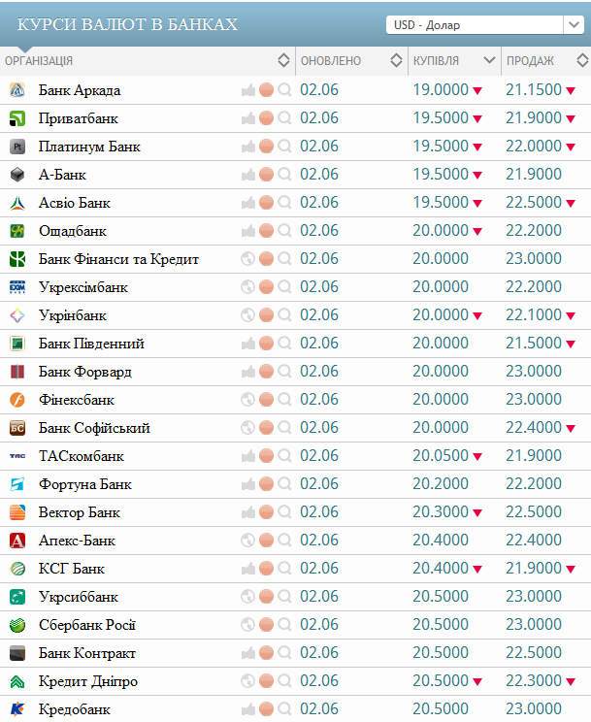Sort by the Організація column arrows
This screenshot has width=591, height=722.
(x=283, y=60)
